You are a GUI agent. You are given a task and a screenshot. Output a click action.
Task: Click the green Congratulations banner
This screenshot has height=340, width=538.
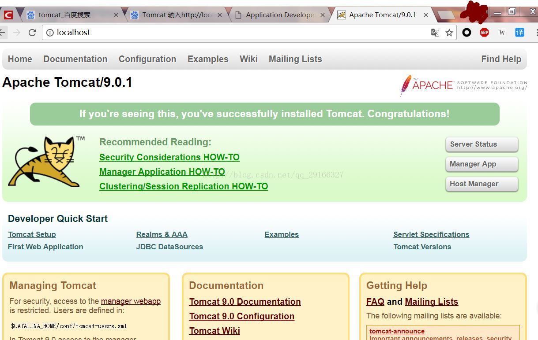click(265, 114)
